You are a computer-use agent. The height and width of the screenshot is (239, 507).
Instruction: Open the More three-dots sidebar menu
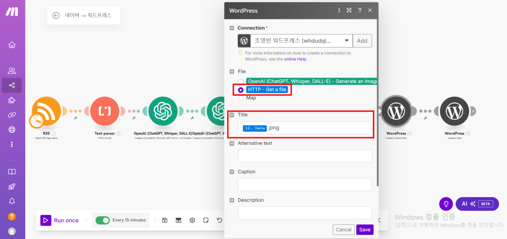pos(12,144)
